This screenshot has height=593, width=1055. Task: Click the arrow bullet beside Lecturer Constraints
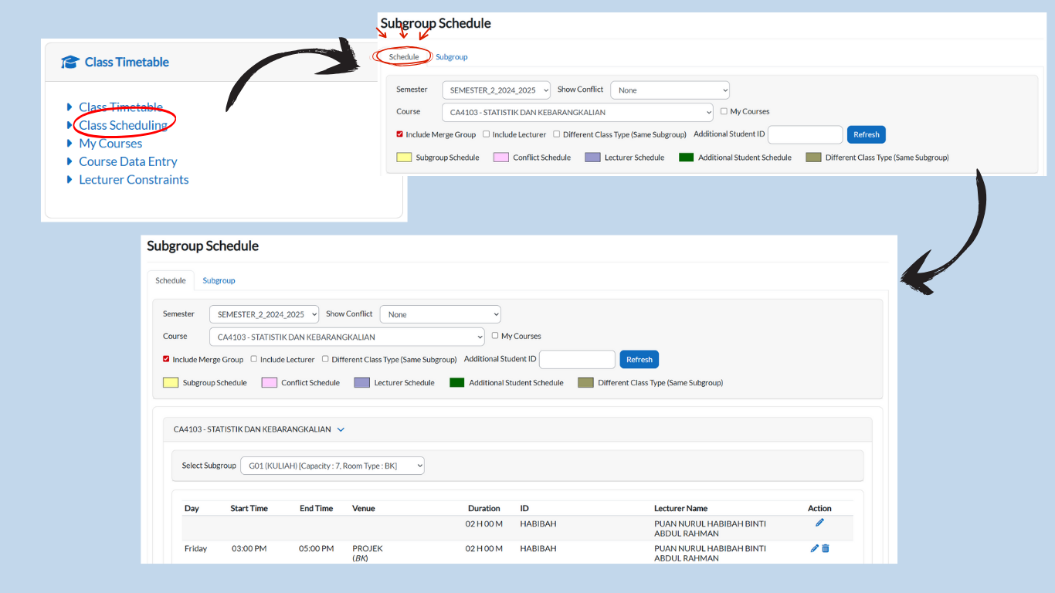click(x=70, y=179)
